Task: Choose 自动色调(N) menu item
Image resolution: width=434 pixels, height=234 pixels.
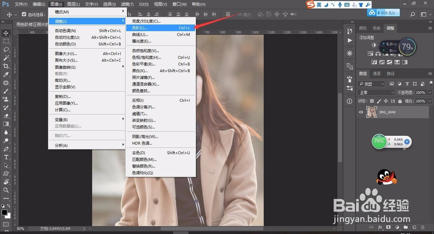Action: point(87,30)
